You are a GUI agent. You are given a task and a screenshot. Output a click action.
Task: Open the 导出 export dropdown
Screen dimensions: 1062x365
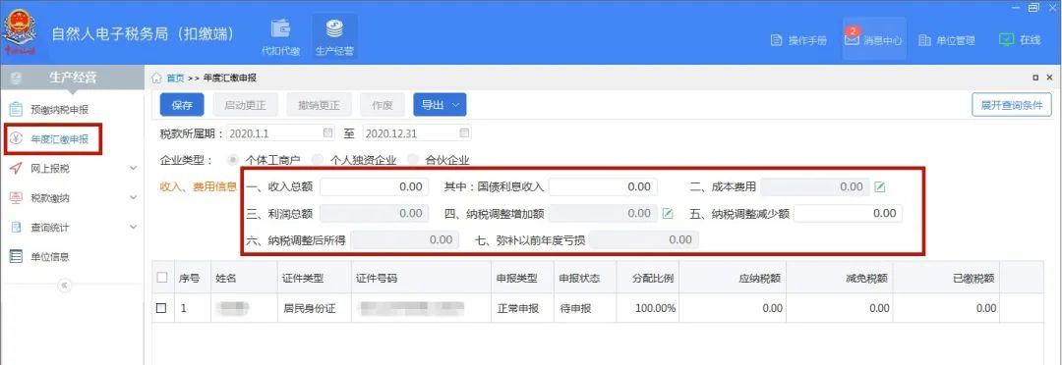tap(440, 105)
